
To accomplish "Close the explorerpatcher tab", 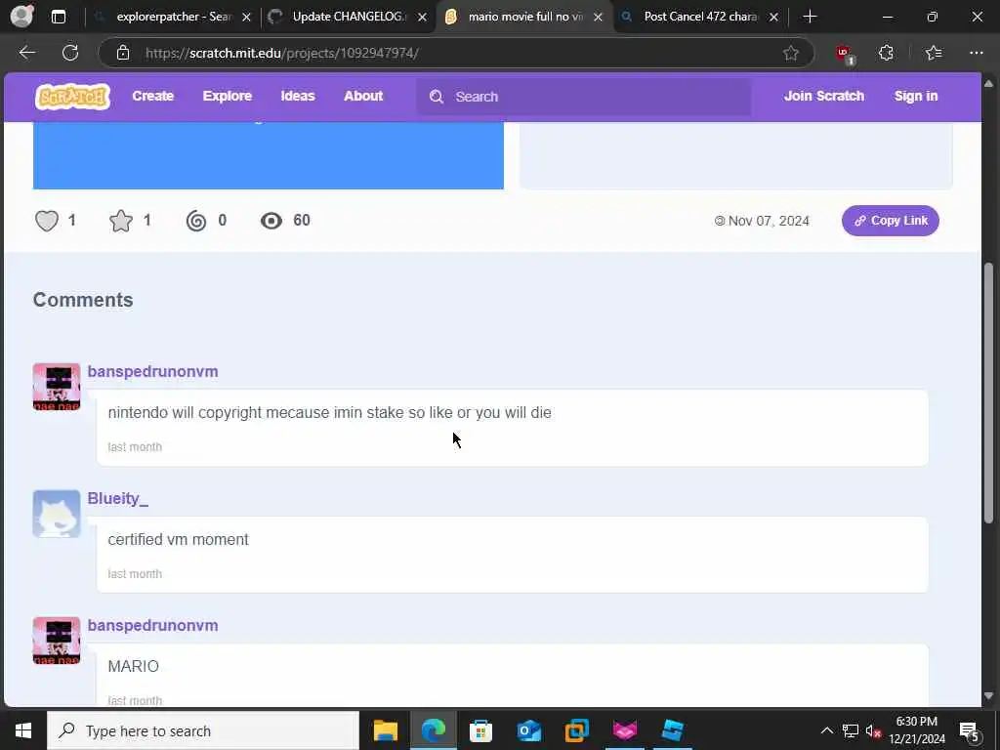I will (247, 18).
